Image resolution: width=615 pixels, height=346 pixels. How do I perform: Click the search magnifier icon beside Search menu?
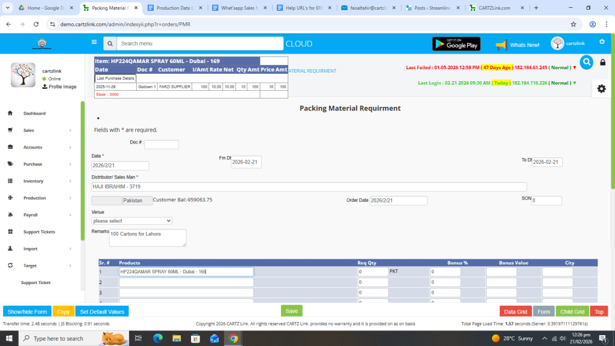point(109,44)
